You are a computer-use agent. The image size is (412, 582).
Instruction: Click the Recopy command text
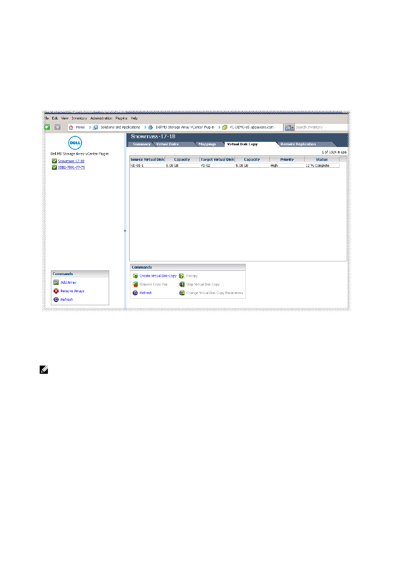point(192,276)
